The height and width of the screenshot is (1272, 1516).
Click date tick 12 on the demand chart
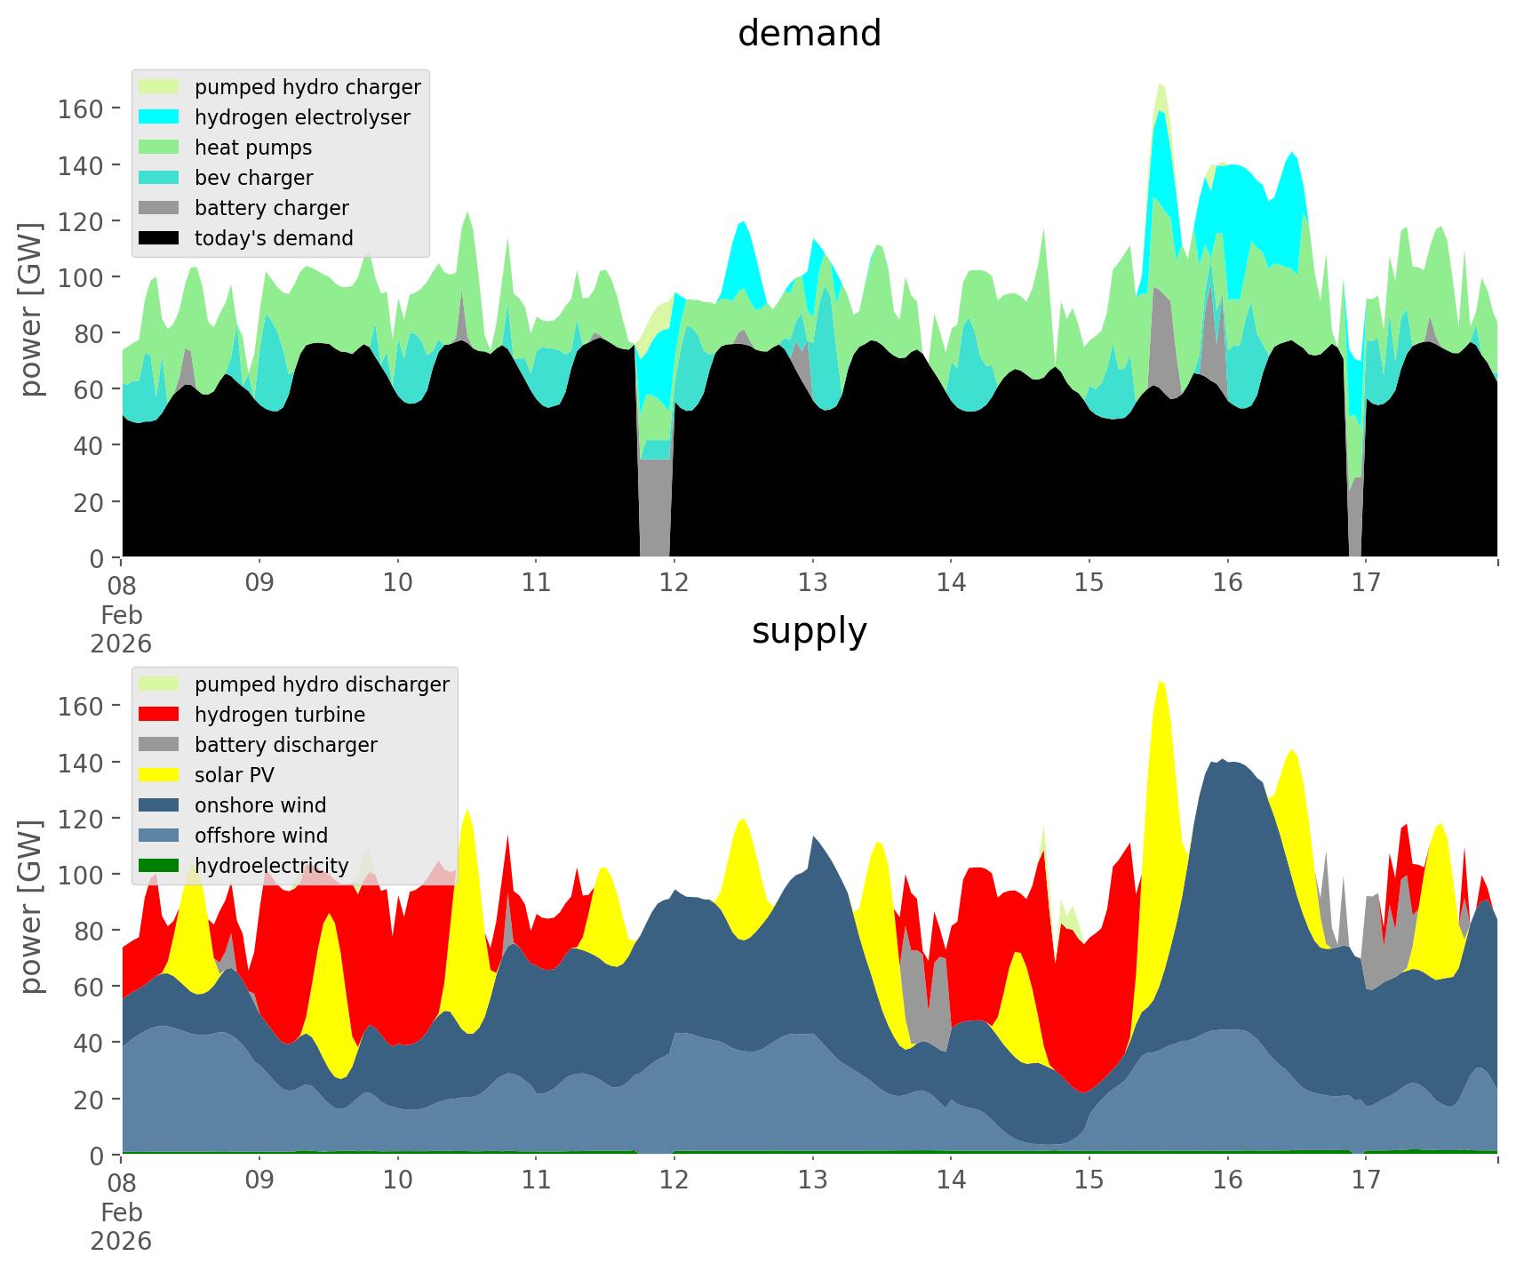674,583
